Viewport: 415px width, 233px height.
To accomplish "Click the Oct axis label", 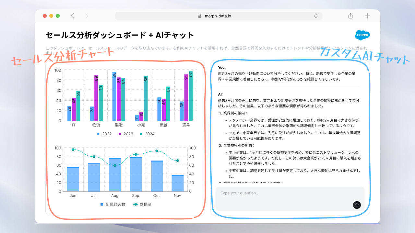I will (x=157, y=196).
